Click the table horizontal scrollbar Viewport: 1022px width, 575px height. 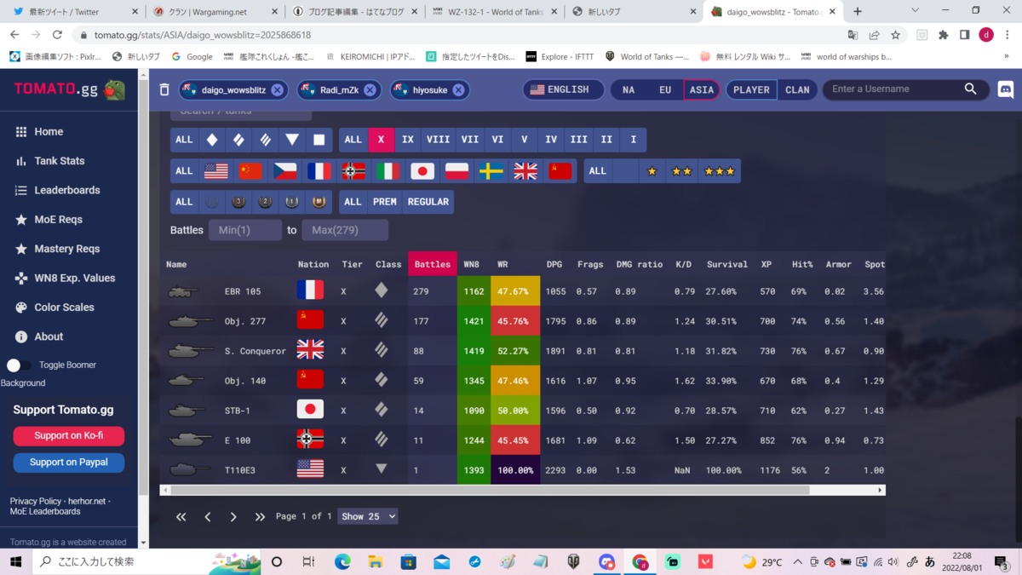[x=489, y=490]
